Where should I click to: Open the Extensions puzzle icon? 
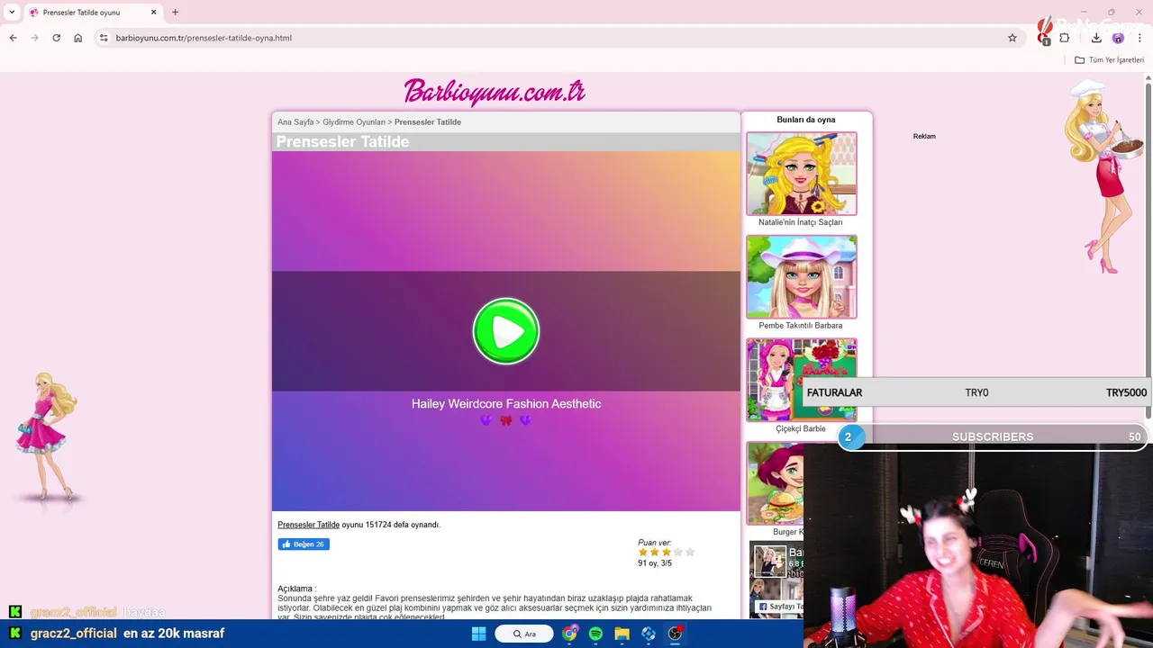coord(1065,38)
